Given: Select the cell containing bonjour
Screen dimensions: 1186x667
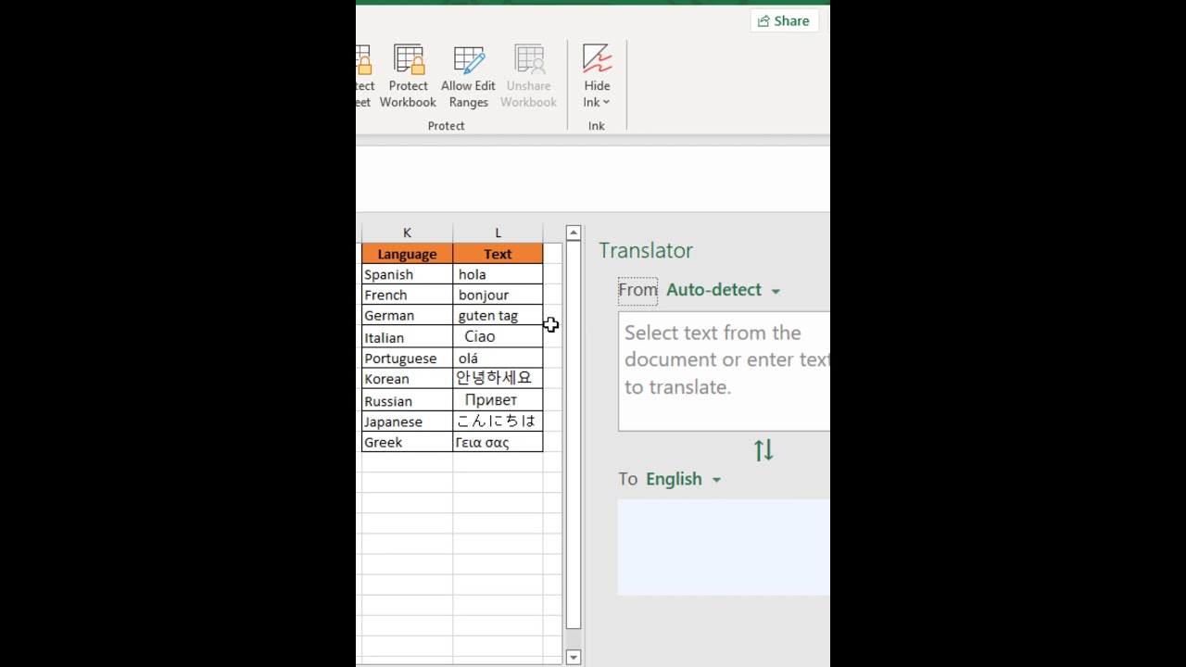Looking at the screenshot, I should 498,296.
